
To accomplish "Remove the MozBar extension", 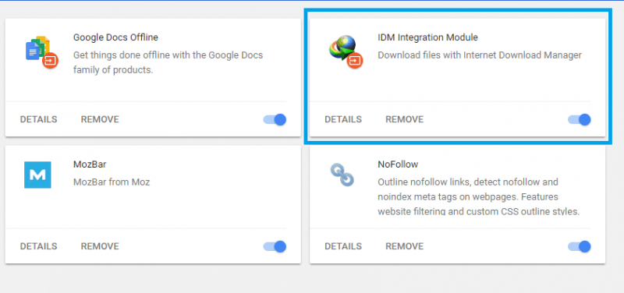I will [100, 246].
